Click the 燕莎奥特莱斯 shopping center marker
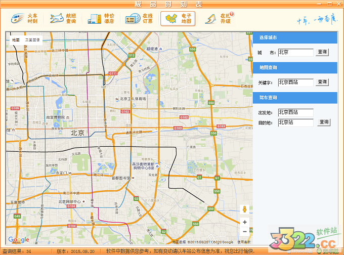Viewport: 344px width, 255px height. point(145,166)
